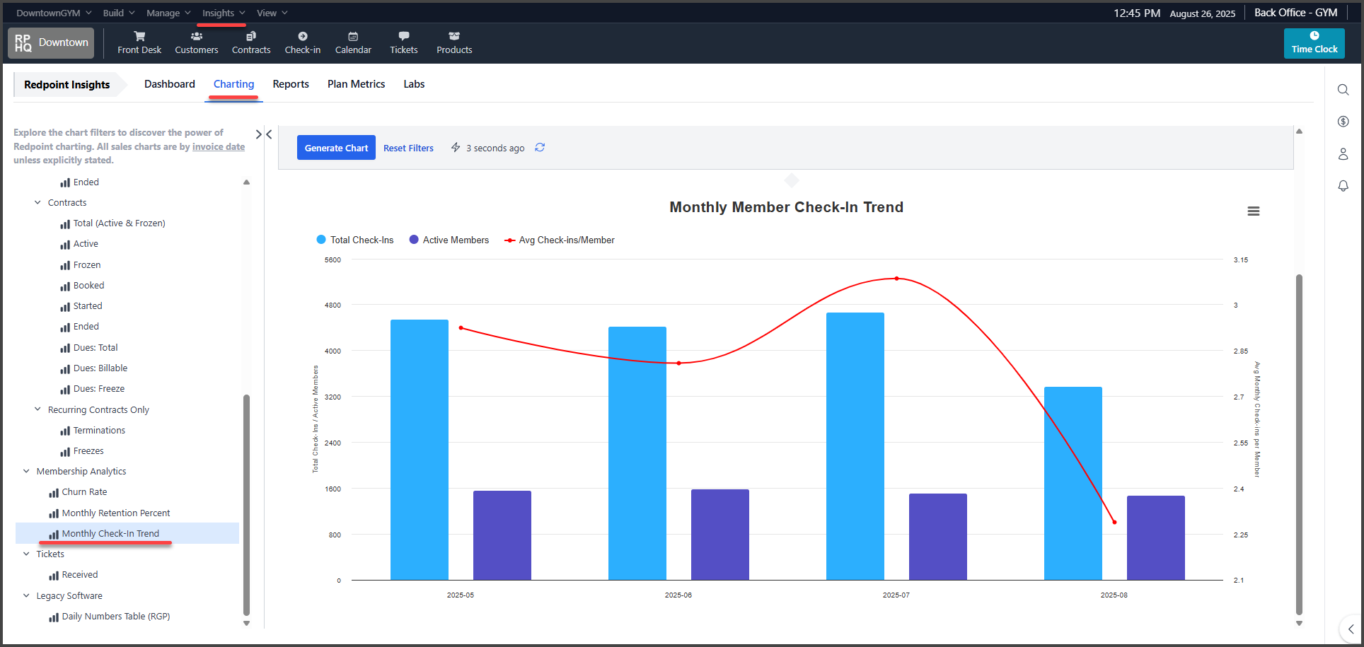
Task: Open the search magnifier in right sidebar
Action: tap(1343, 90)
